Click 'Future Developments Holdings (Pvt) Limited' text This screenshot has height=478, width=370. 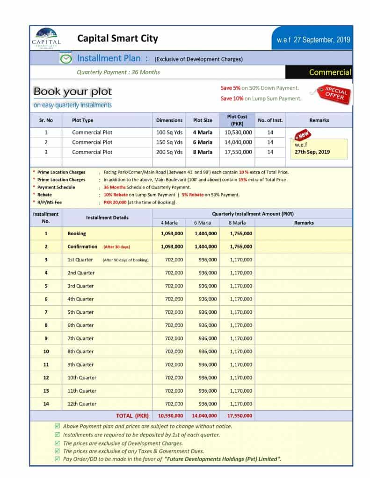(x=223, y=459)
